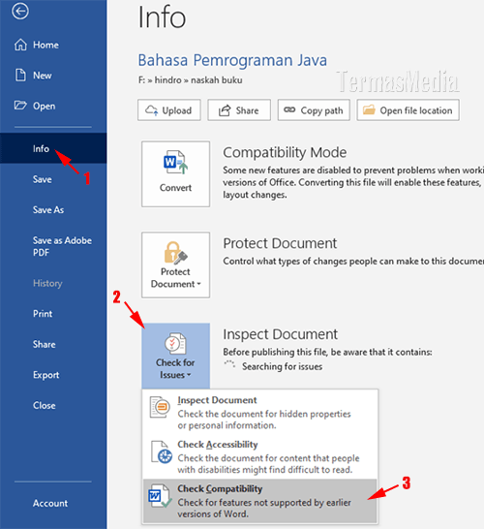Click the back arrow circle icon
Viewport: 484px width, 529px height.
pos(20,11)
